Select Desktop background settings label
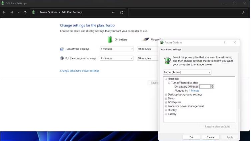The width and height of the screenshot is (251, 141). point(185,95)
